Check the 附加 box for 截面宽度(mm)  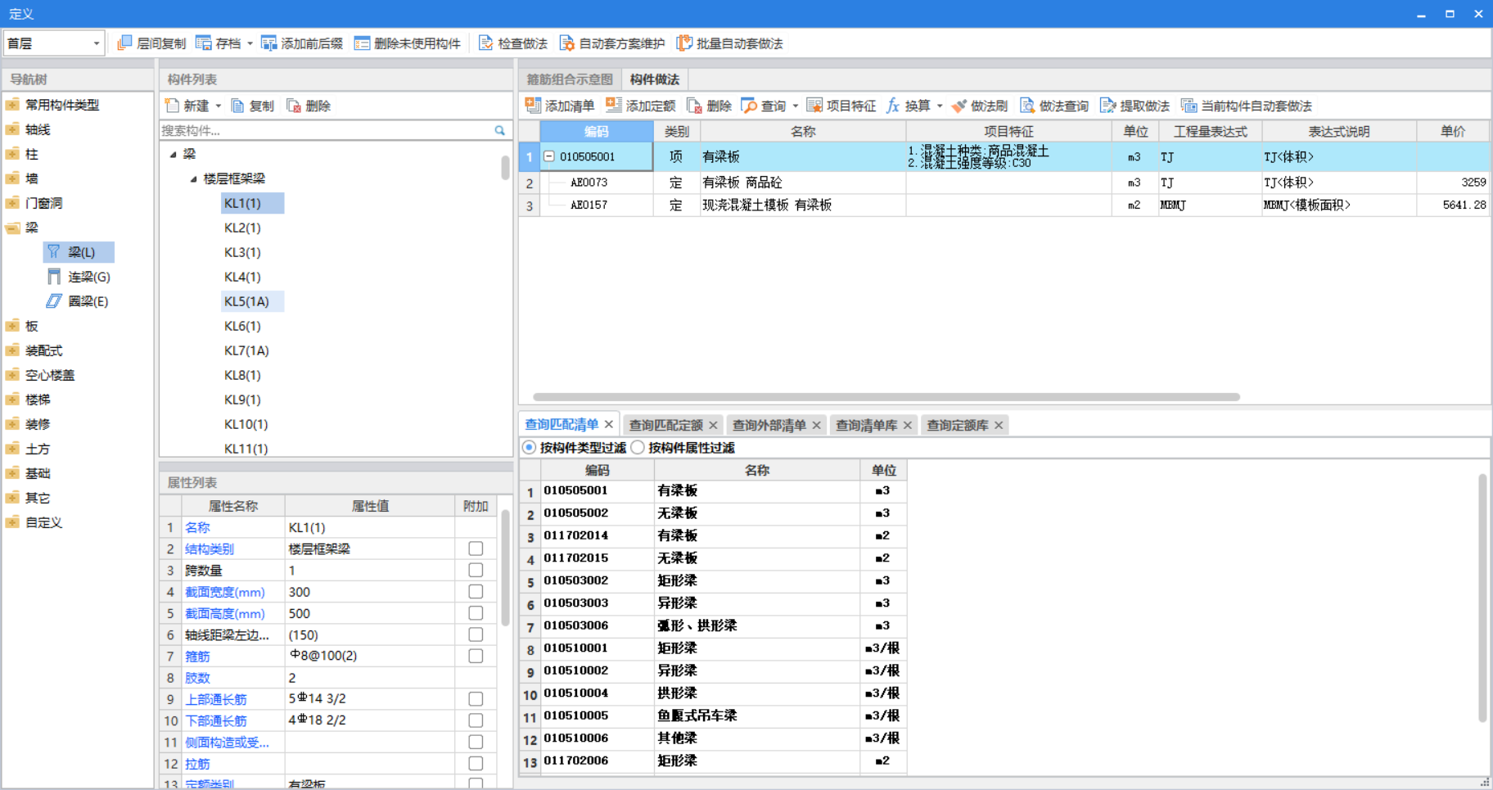476,591
